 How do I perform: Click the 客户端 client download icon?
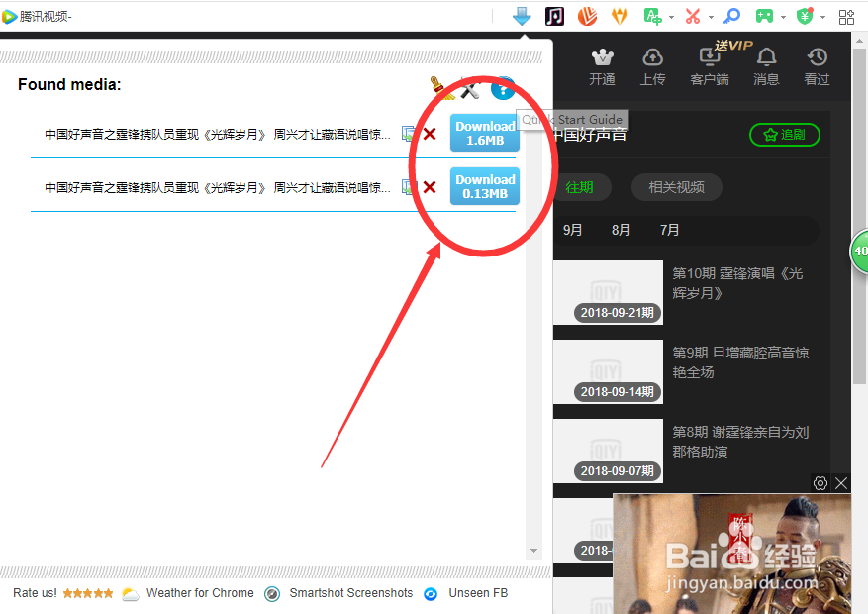click(x=709, y=57)
